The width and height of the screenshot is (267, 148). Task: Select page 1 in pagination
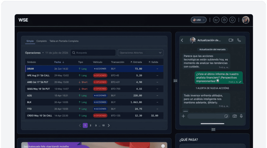[x=85, y=125]
